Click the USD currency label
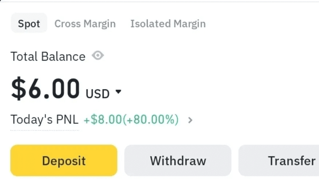This screenshot has width=319, height=179. pyautogui.click(x=97, y=94)
